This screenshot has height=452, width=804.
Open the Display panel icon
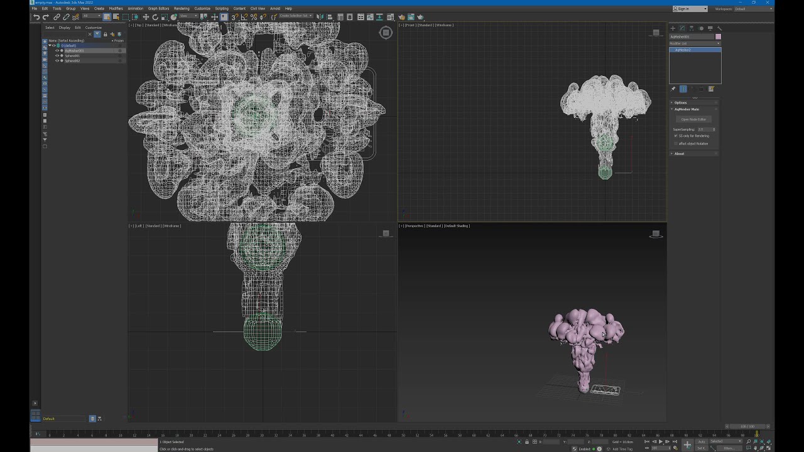pyautogui.click(x=710, y=28)
